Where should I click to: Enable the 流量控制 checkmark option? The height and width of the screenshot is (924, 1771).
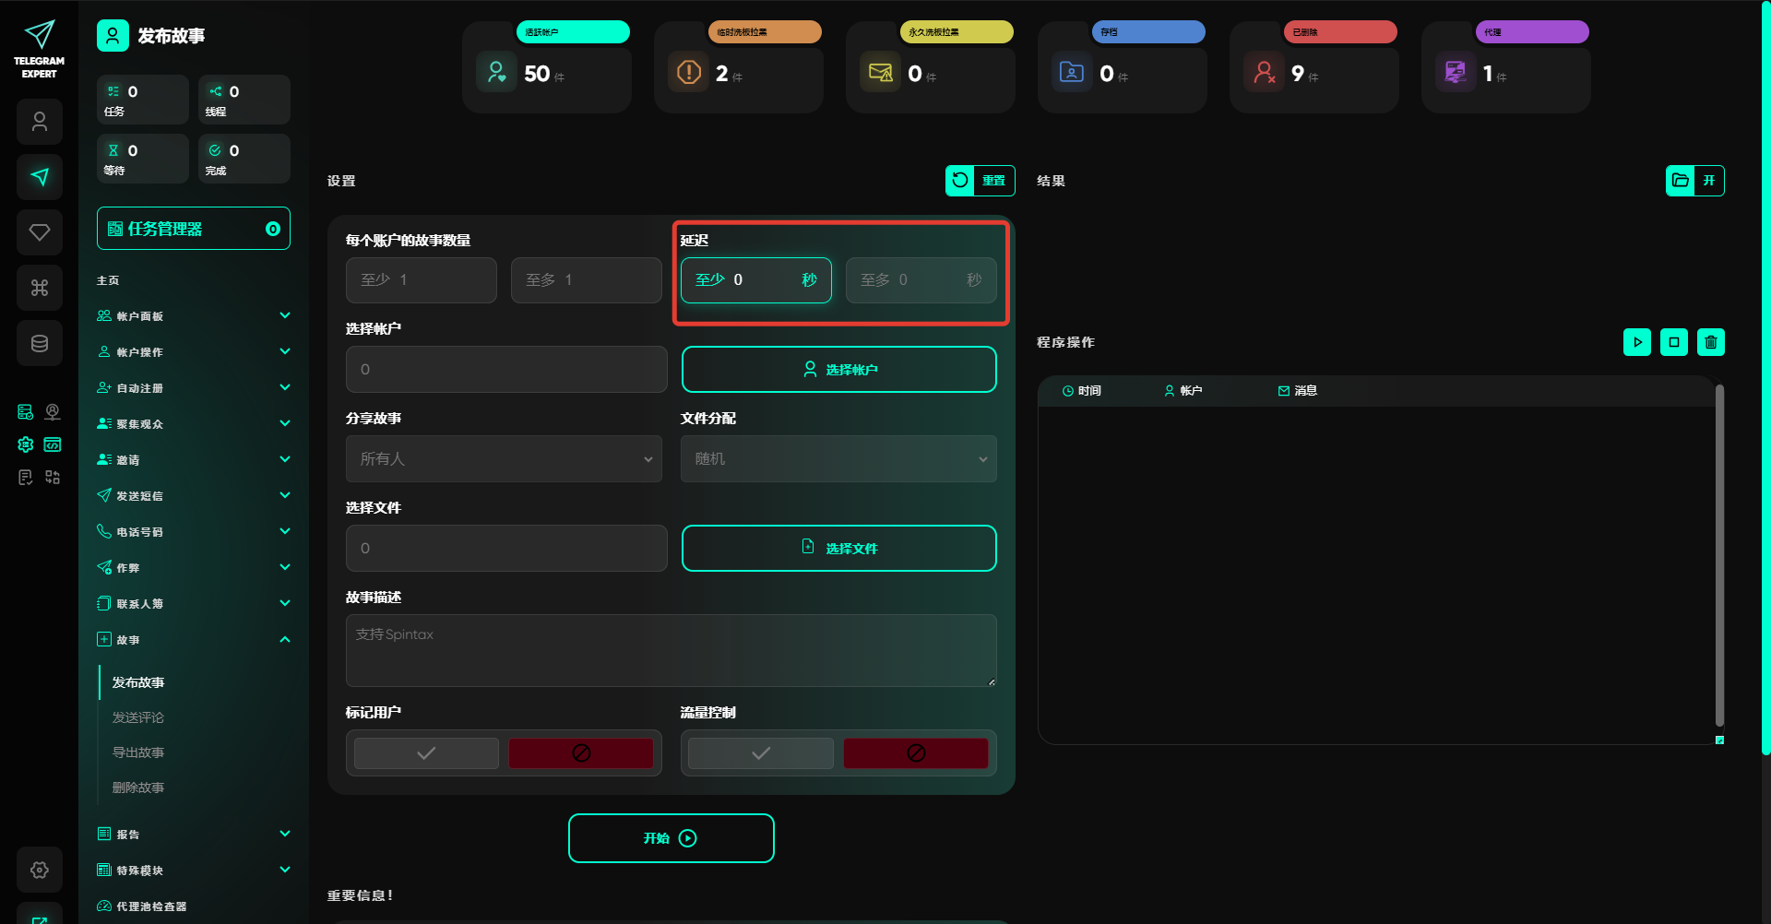(761, 753)
